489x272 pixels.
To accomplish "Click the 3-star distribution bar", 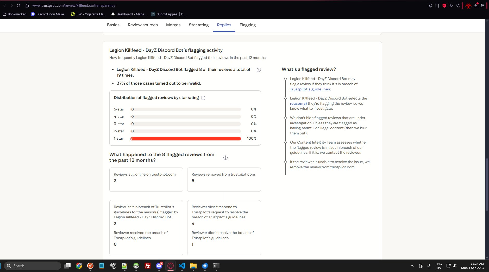I will (x=185, y=124).
